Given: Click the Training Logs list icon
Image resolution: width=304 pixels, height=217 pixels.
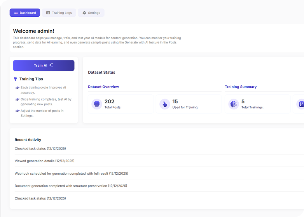Looking at the screenshot, I should pos(48,13).
